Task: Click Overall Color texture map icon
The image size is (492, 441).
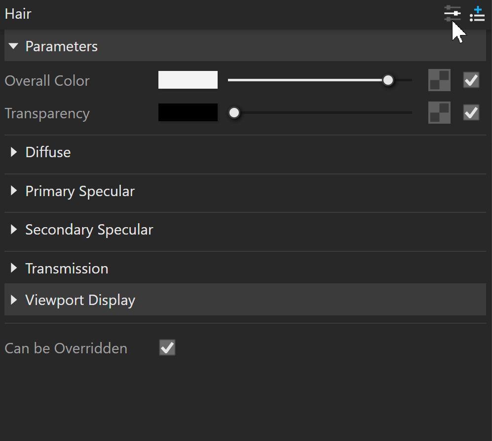Action: click(439, 80)
